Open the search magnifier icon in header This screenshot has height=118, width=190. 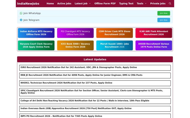pyautogui.click(x=170, y=3)
